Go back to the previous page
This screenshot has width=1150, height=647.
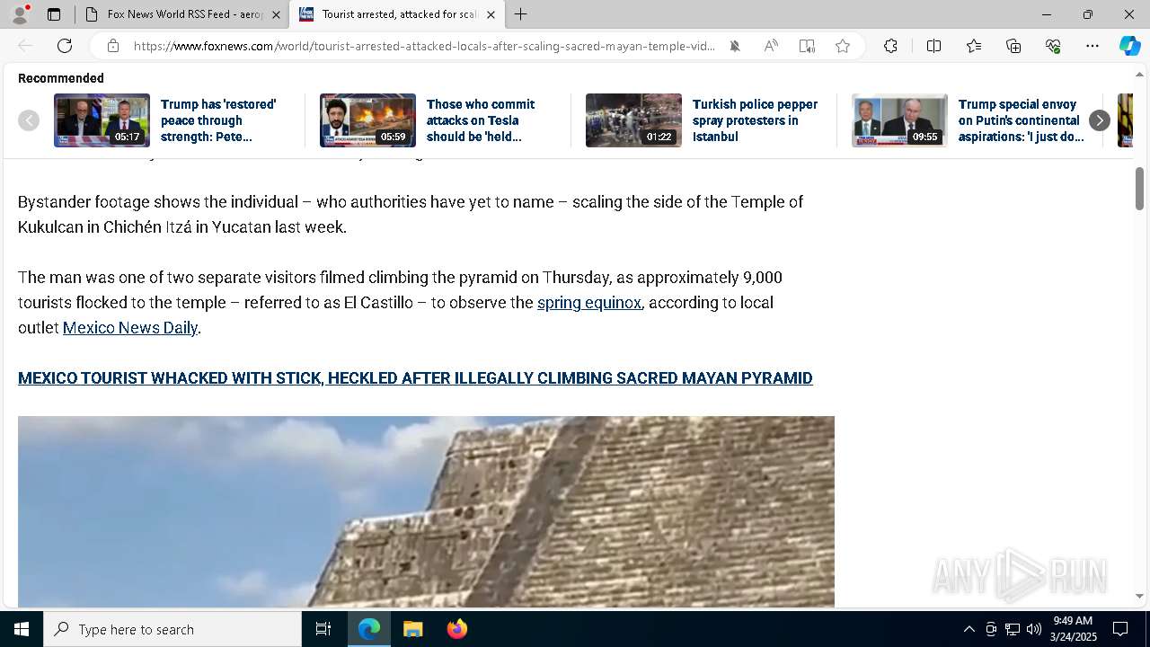tap(25, 46)
